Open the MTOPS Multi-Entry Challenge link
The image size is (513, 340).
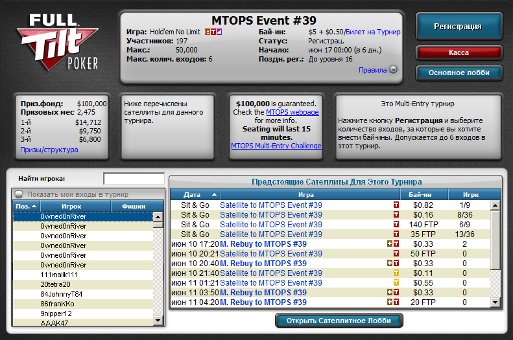[276, 146]
